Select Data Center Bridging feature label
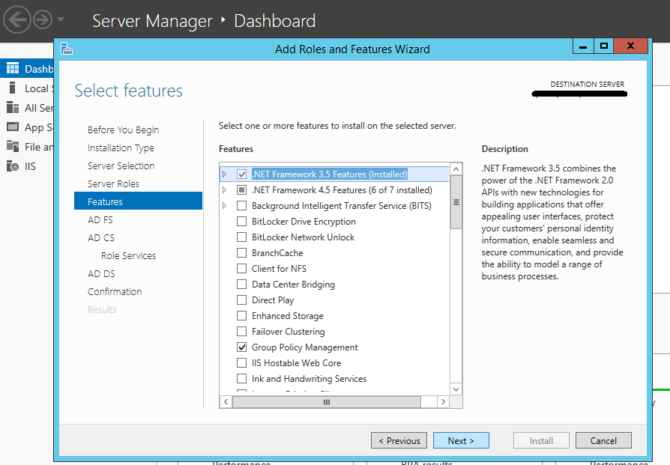This screenshot has height=465, width=670. (x=293, y=285)
